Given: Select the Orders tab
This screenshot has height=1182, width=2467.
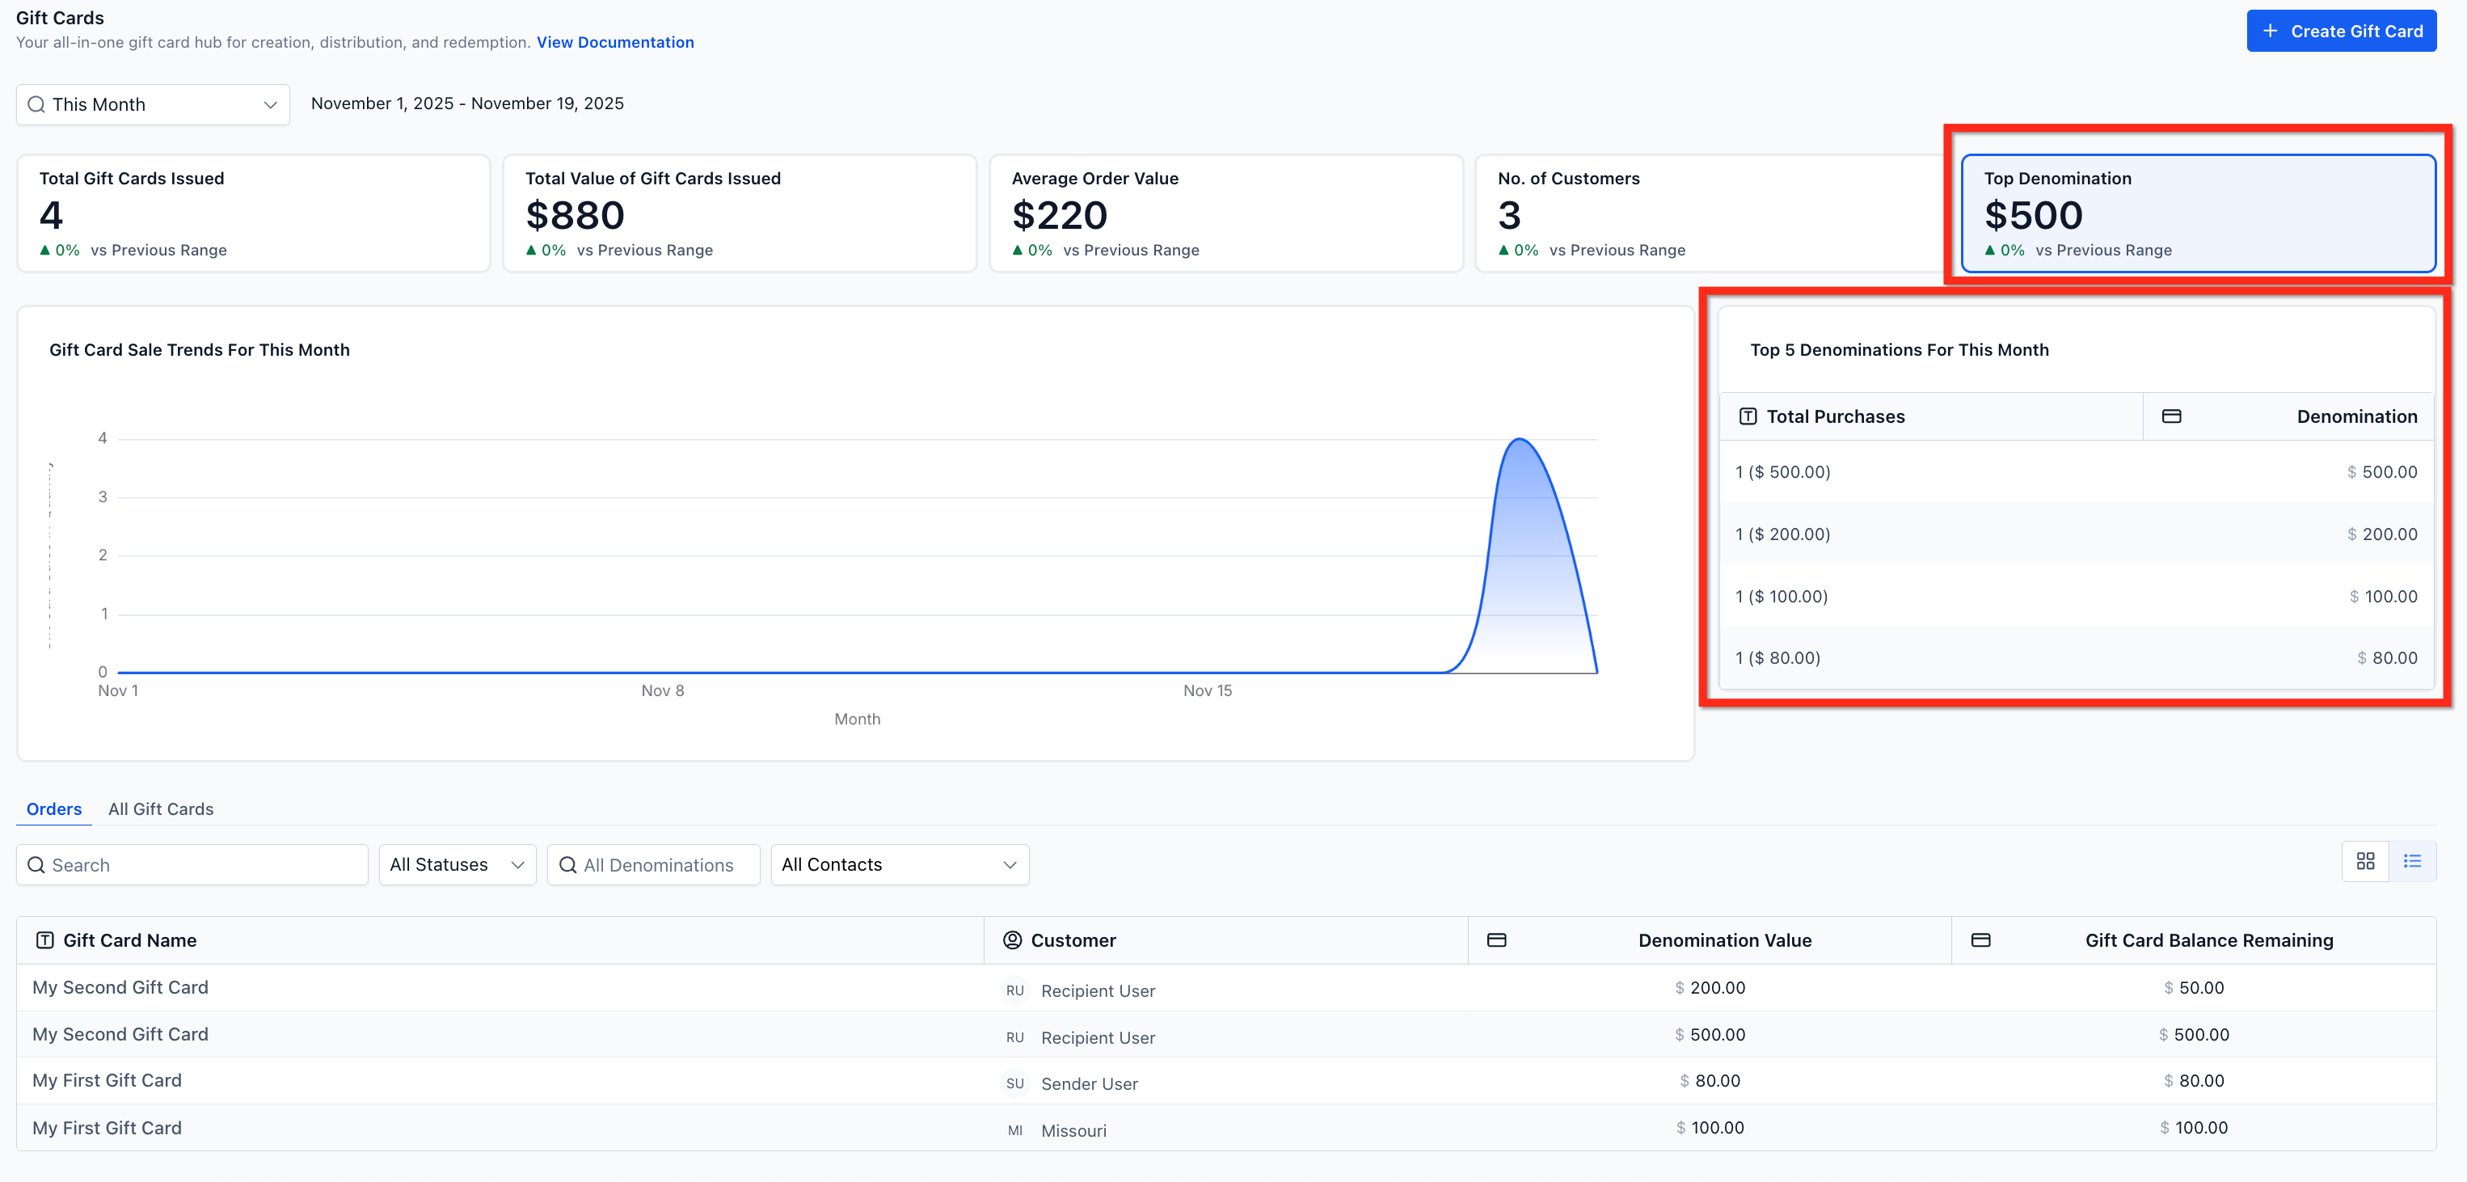Looking at the screenshot, I should point(53,809).
